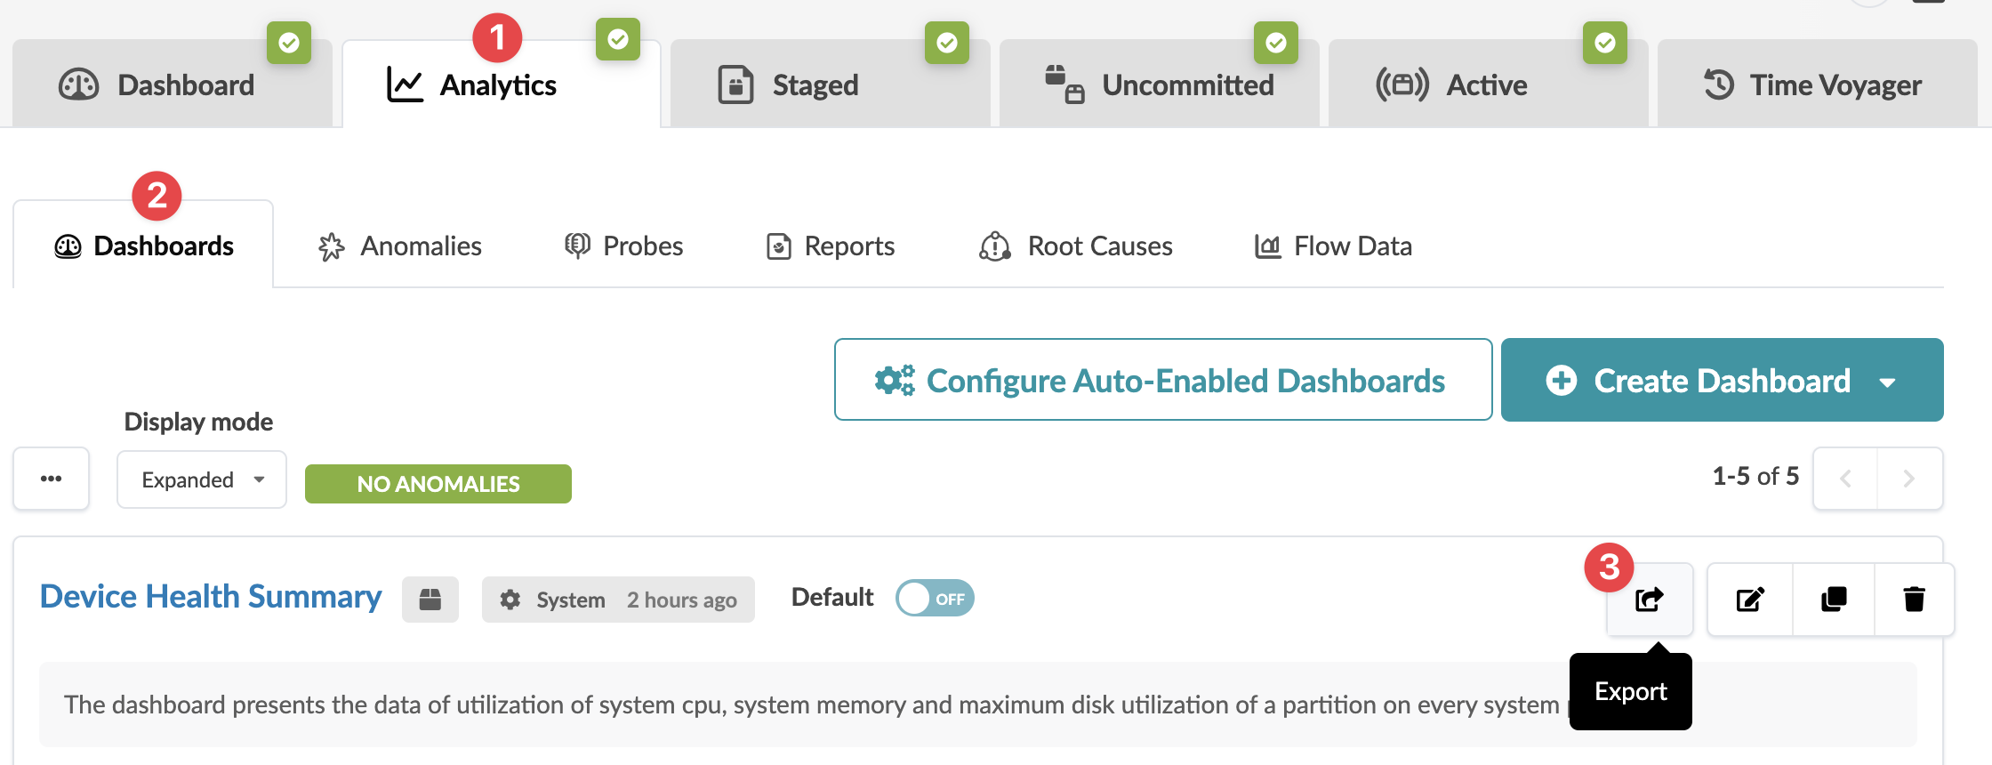1992x765 pixels.
Task: Delete dashboard using the trash icon
Action: click(x=1914, y=600)
